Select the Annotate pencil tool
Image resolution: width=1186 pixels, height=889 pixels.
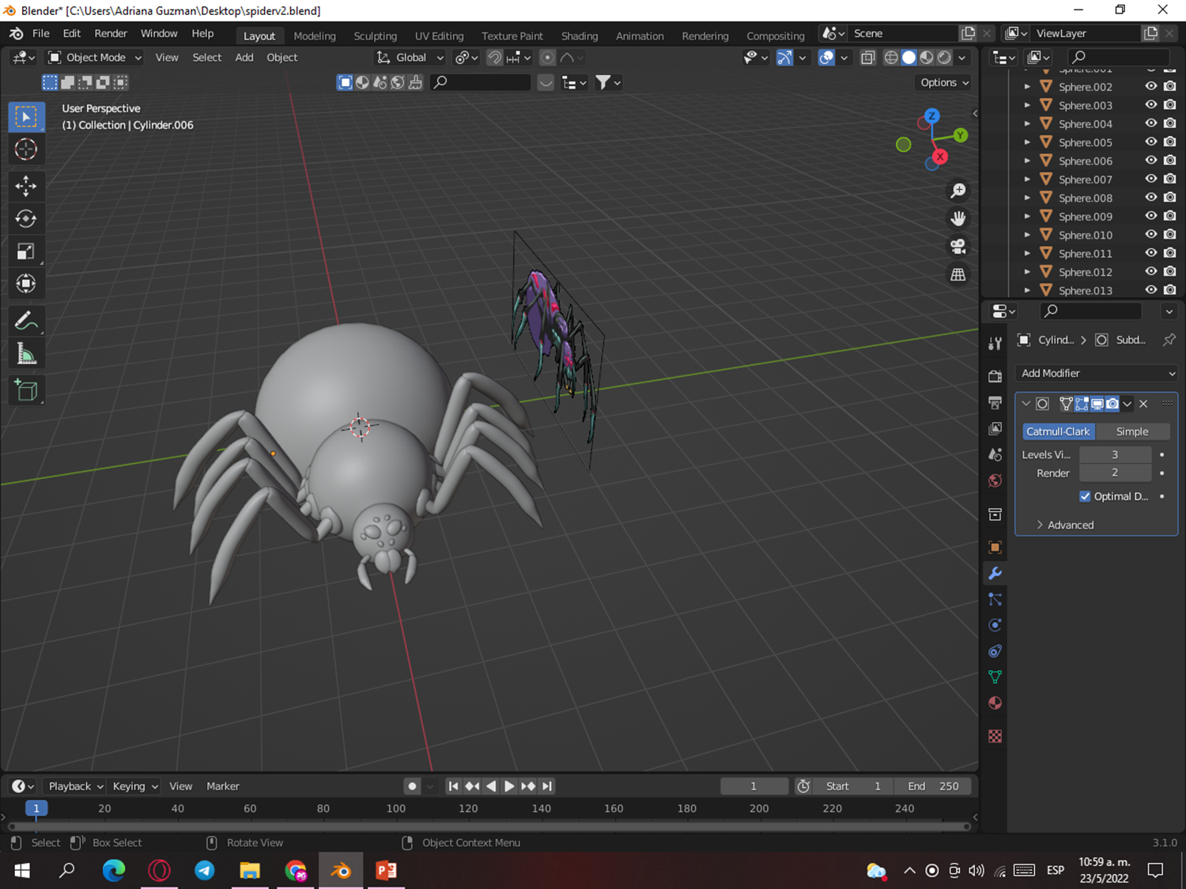click(26, 321)
